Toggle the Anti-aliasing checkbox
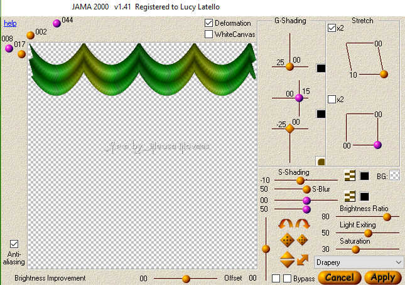 (14, 244)
